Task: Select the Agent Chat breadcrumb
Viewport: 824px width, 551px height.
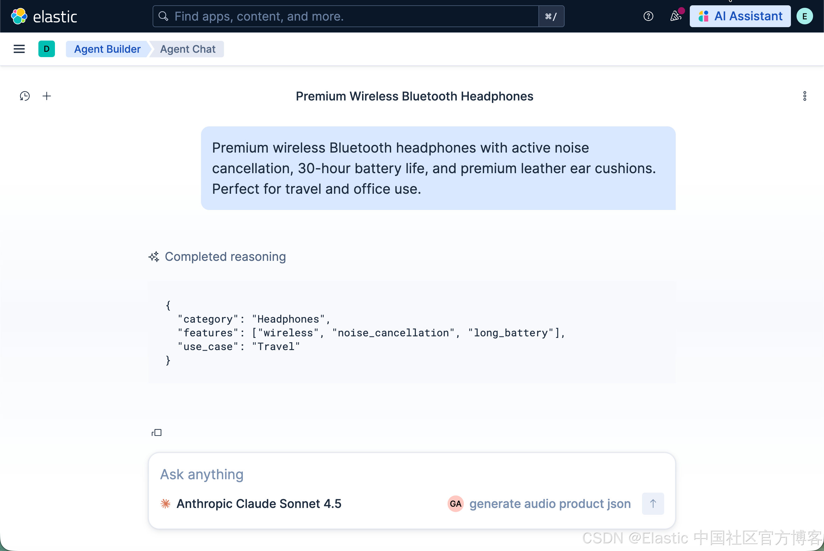Action: coord(188,49)
